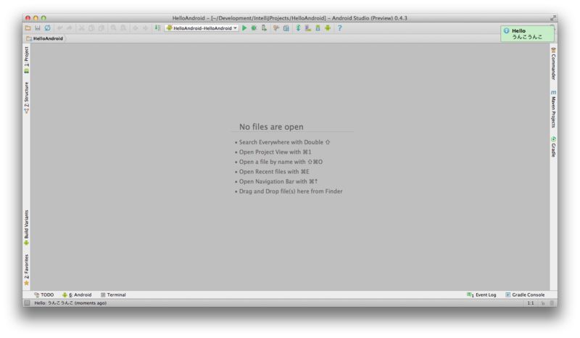Screen dimensions: 580x338
Task: Open the Terminal tool window
Action: click(113, 294)
